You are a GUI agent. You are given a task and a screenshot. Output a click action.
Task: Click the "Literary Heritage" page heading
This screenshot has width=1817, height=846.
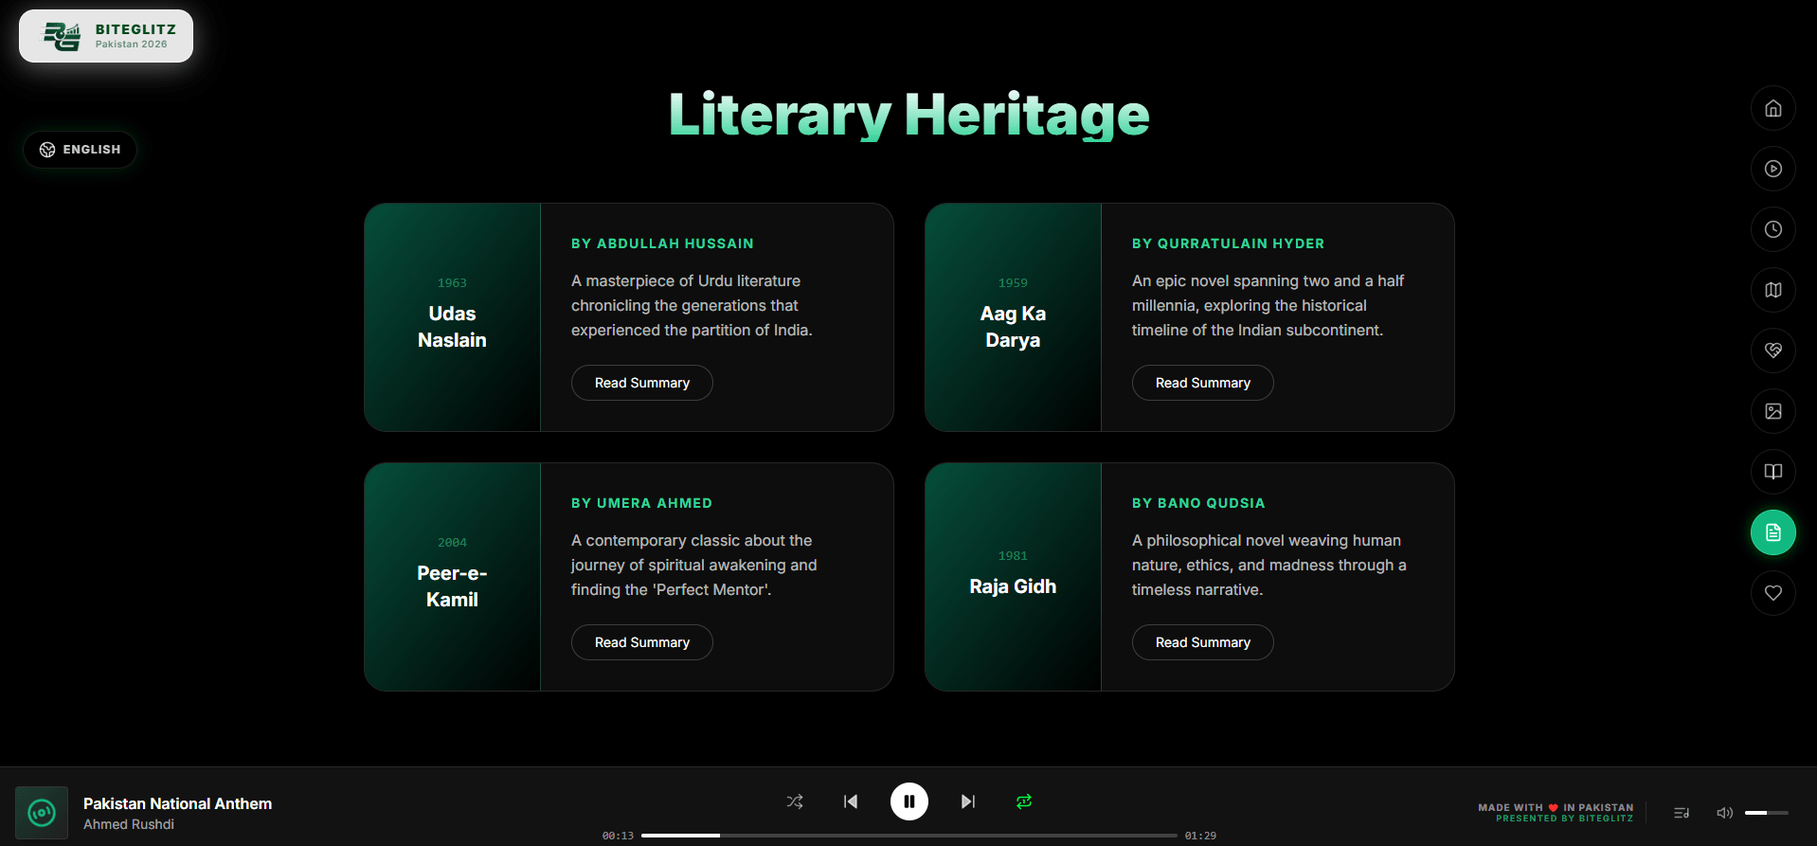[909, 115]
